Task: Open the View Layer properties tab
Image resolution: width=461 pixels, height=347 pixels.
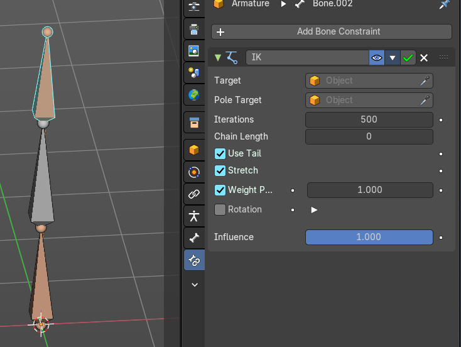Action: coord(194,51)
